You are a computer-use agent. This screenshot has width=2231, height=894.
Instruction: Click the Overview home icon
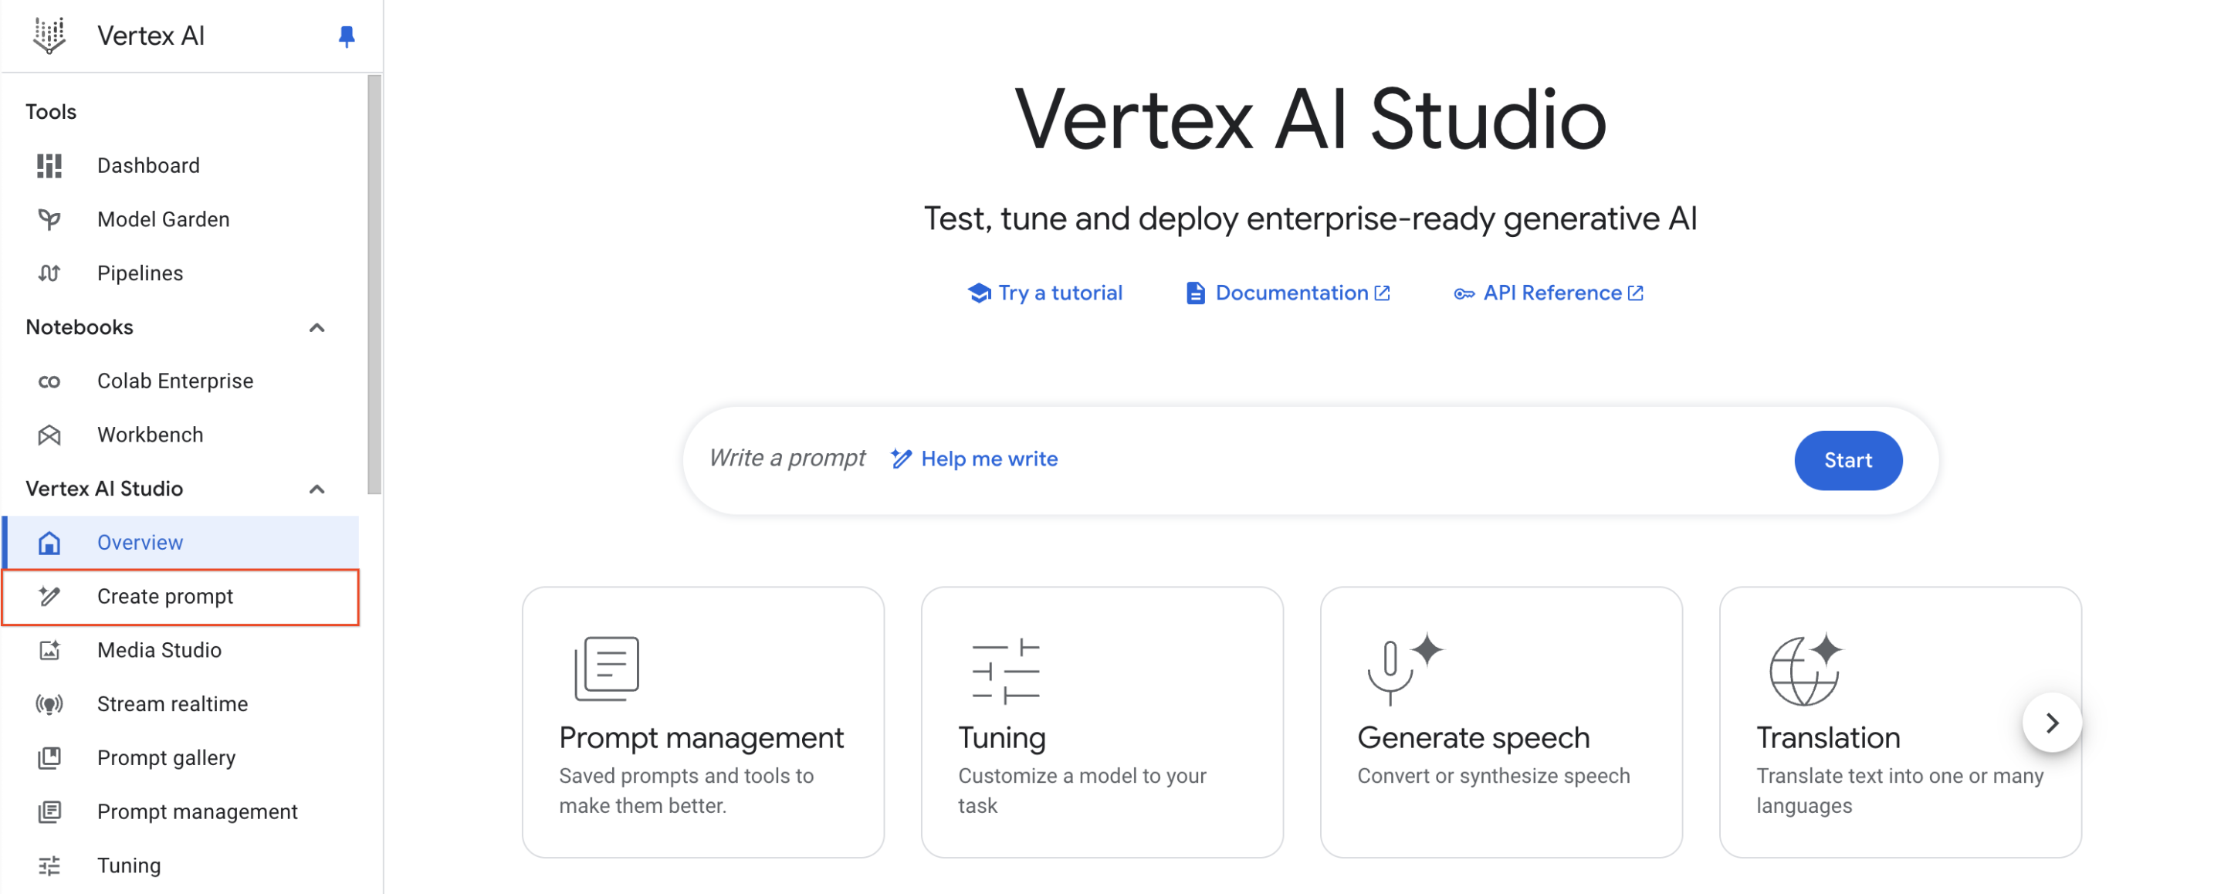49,544
